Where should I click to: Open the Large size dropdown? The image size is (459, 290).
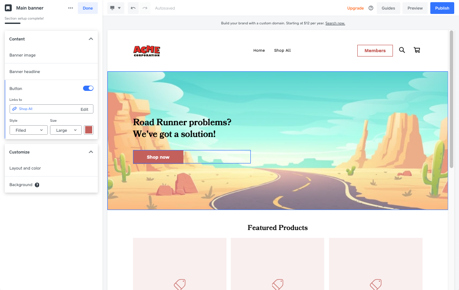click(66, 130)
